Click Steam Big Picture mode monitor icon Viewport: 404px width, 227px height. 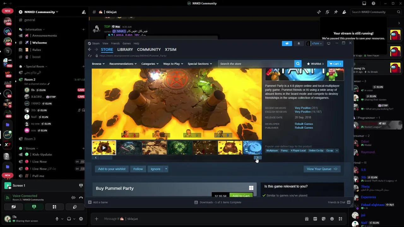pyautogui.click(x=329, y=44)
